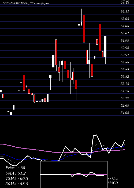This screenshot has width=134, height=188.
Task: Click the 50MA : 58.8 value
Action: tap(17, 184)
